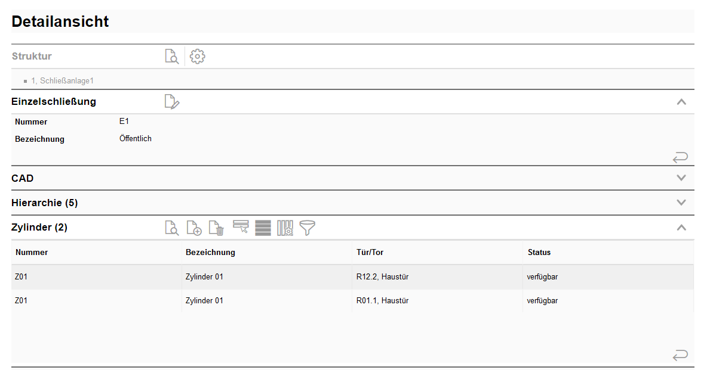Open Struktur settings gear icon
This screenshot has width=707, height=370.
(198, 57)
